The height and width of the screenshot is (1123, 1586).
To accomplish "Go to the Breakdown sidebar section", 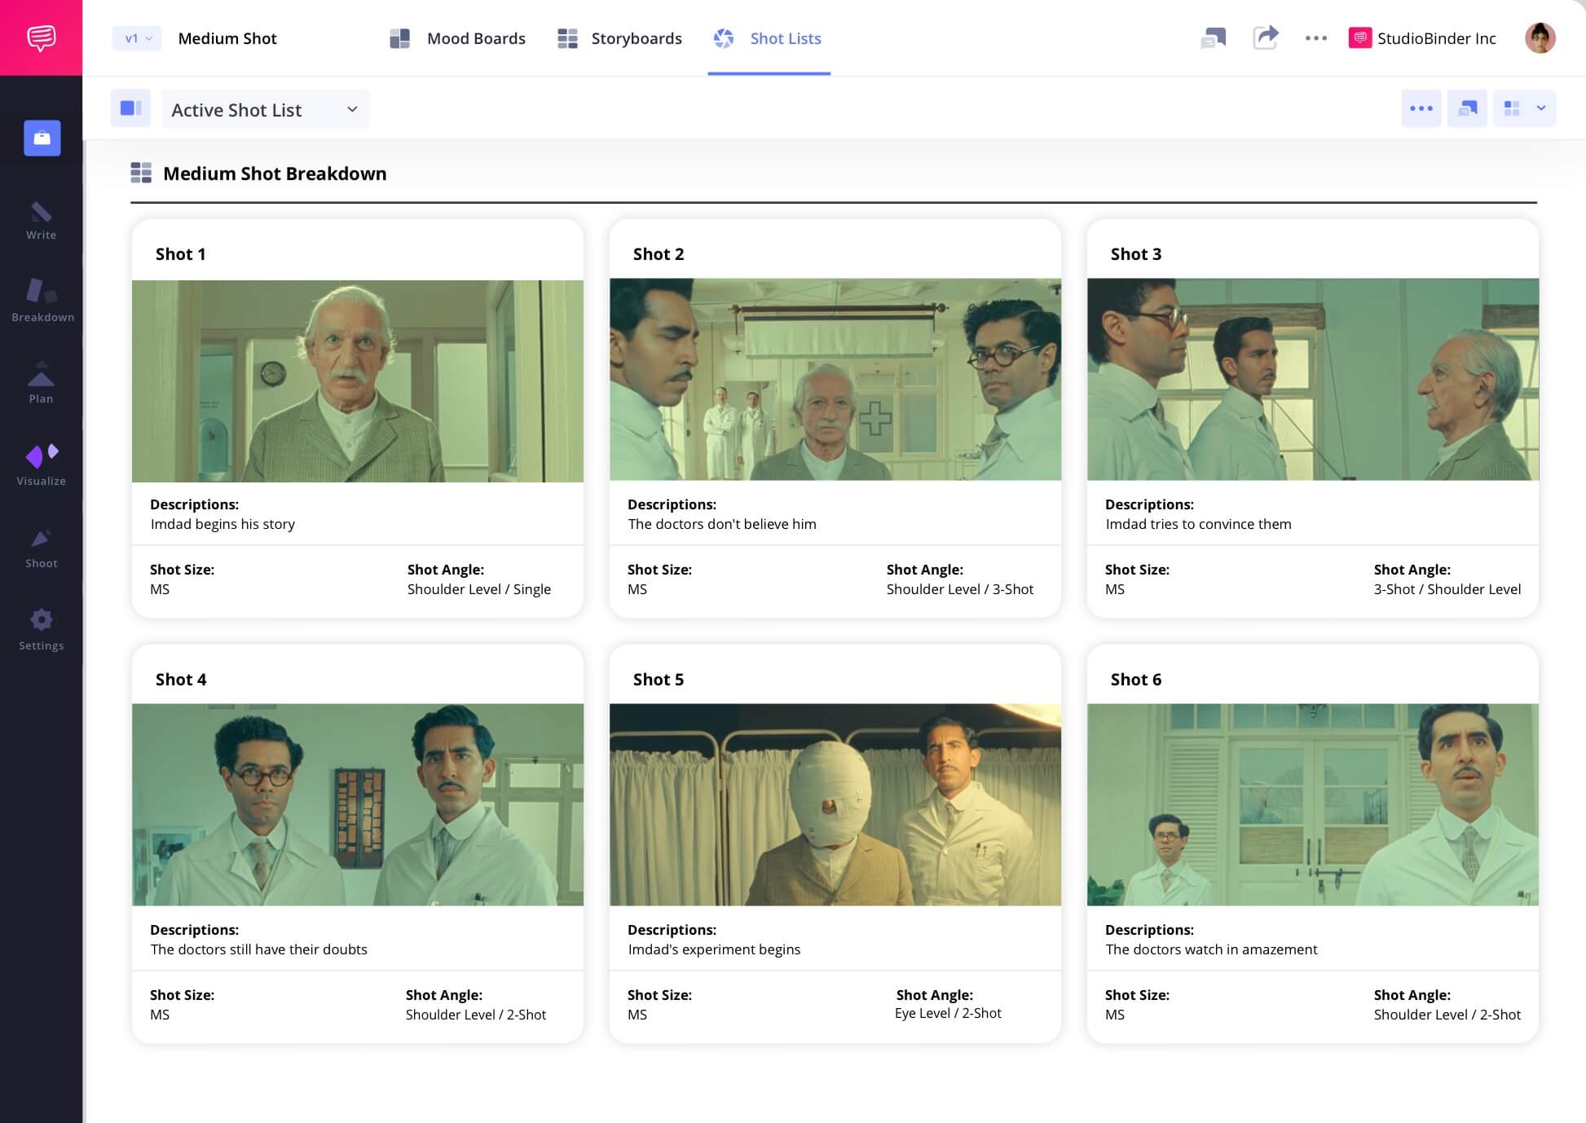I will click(x=42, y=300).
